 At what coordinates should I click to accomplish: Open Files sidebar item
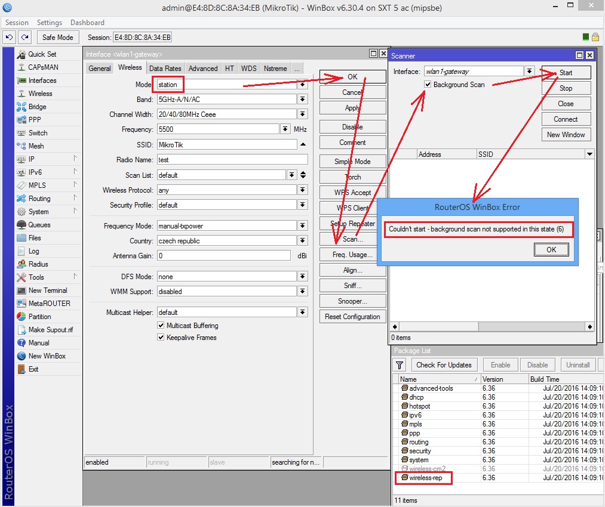(34, 238)
